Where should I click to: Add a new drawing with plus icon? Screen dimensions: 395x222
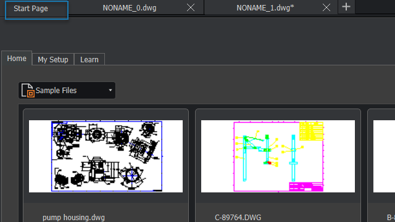point(346,7)
